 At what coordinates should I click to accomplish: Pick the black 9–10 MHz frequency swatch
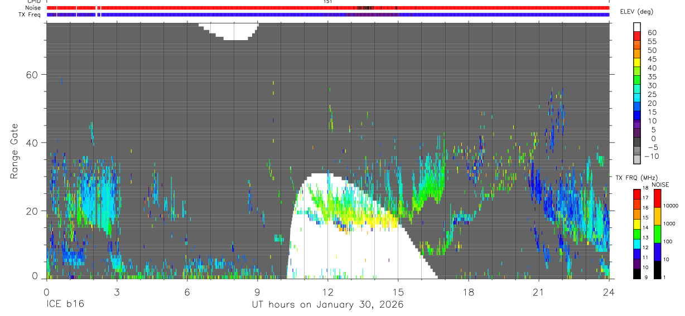[x=637, y=274]
